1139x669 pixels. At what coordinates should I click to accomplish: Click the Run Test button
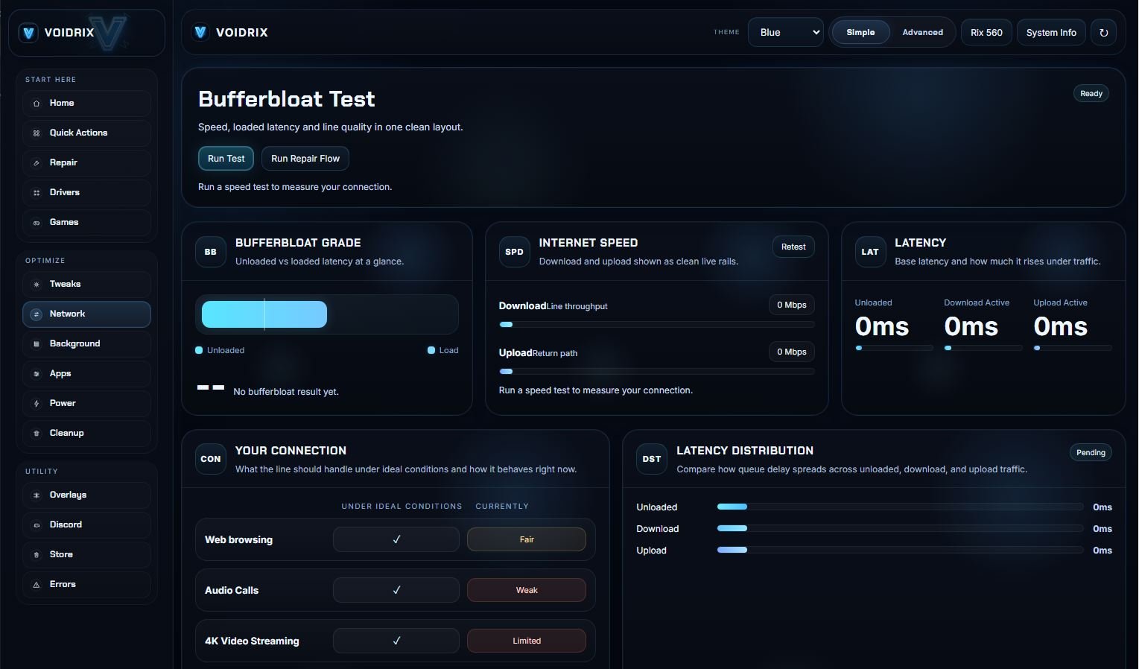point(226,159)
